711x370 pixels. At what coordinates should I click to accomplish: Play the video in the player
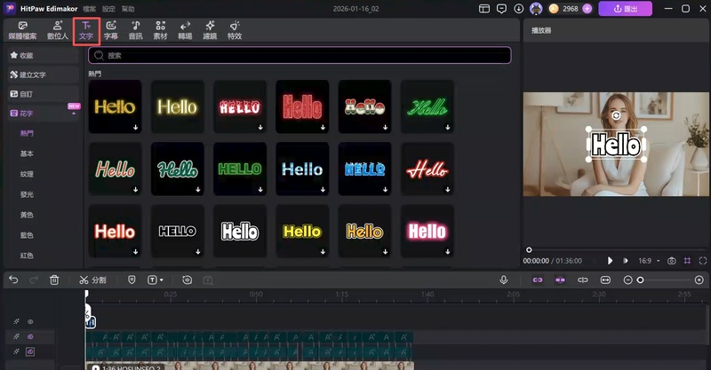[610, 261]
